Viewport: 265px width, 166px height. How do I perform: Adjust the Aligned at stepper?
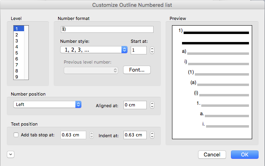point(152,105)
